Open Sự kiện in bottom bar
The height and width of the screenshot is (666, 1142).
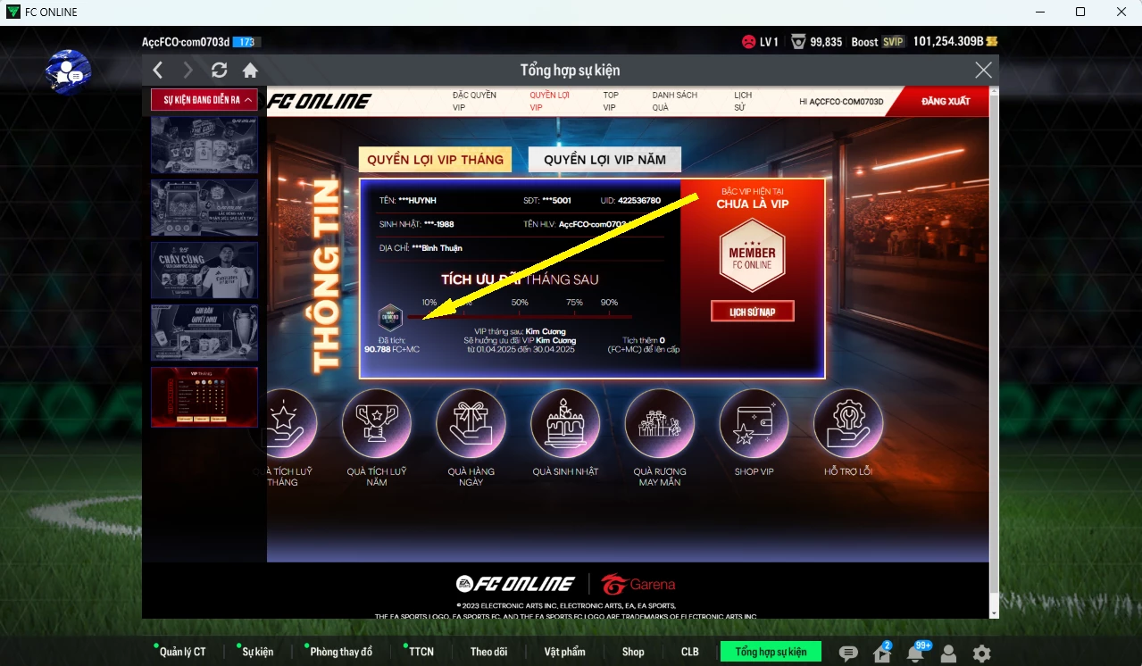pos(257,652)
